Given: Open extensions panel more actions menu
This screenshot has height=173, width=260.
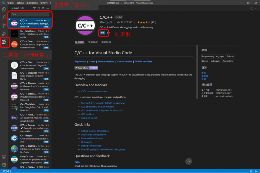Looking at the screenshot, I should pyautogui.click(x=47, y=8).
